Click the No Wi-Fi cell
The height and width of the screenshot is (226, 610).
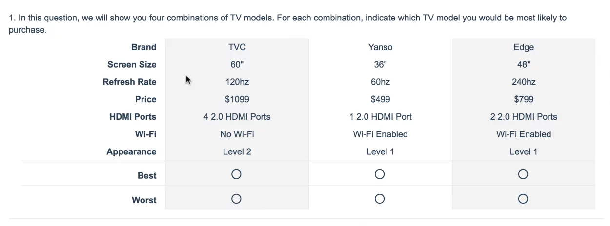tap(237, 134)
